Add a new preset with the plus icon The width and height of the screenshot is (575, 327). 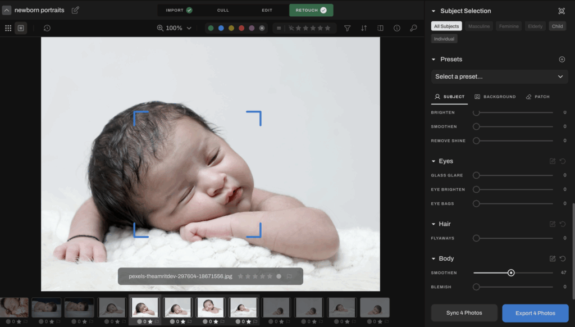point(562,59)
